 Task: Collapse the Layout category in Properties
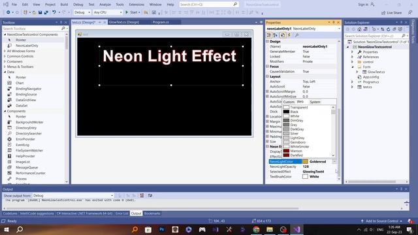pyautogui.click(x=267, y=76)
